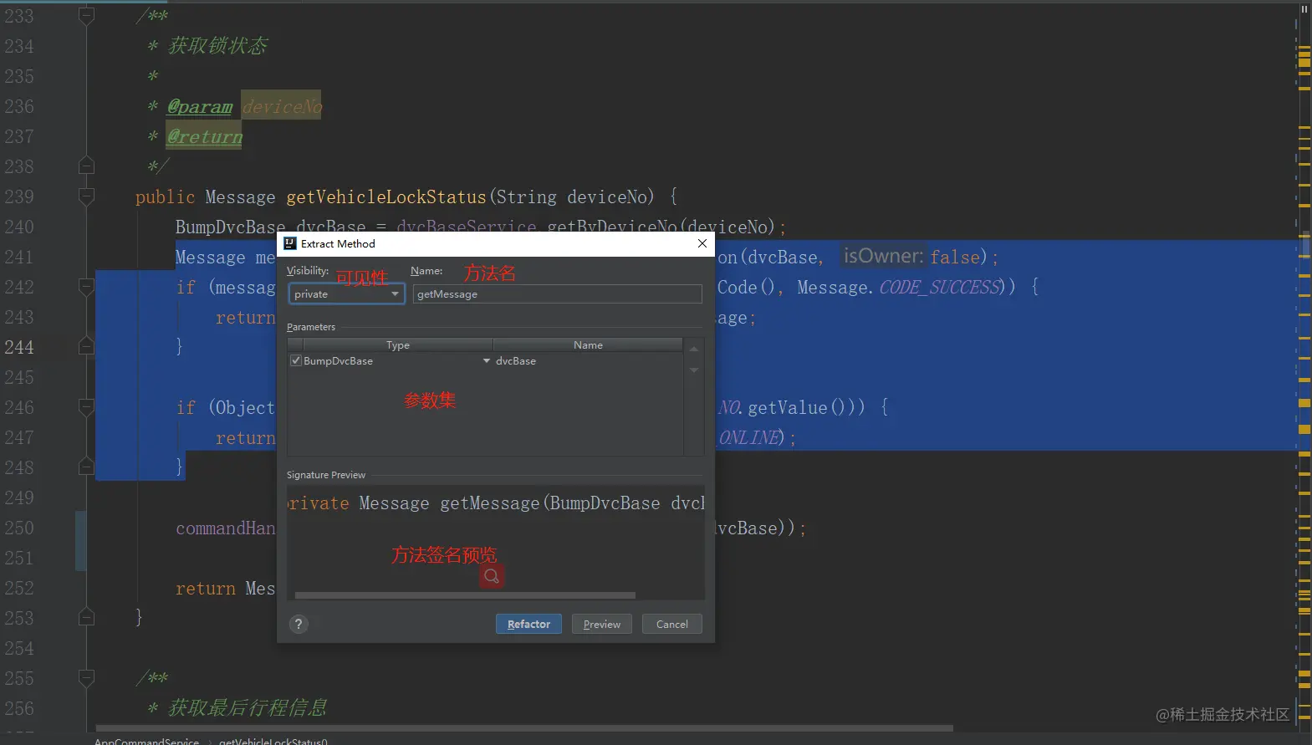Image resolution: width=1312 pixels, height=745 pixels.
Task: Toggle the fold end marker at line 248
Action: (86, 467)
